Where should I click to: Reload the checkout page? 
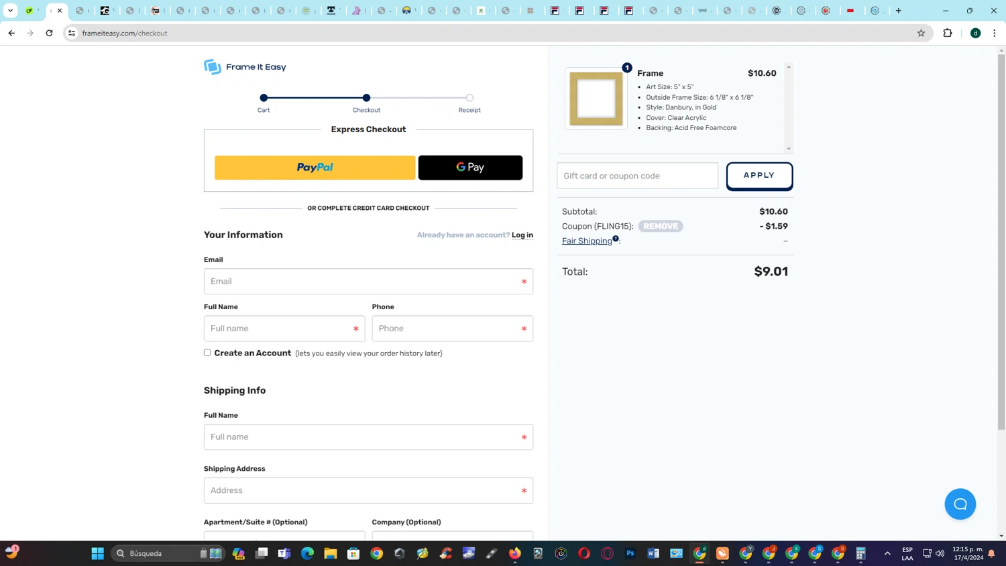pos(49,33)
